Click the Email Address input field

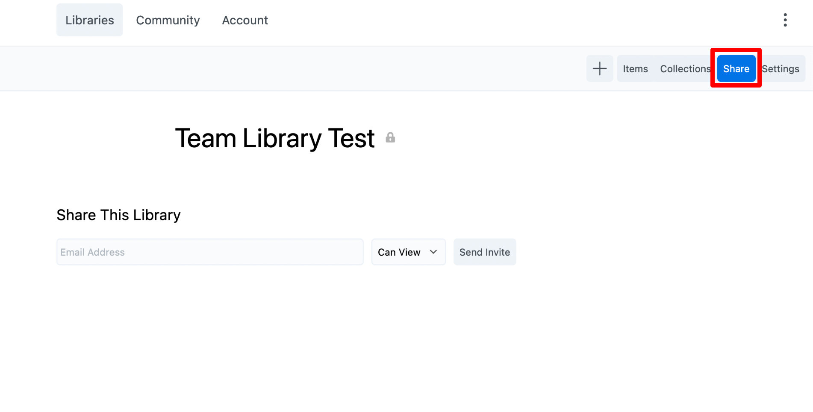(x=209, y=252)
